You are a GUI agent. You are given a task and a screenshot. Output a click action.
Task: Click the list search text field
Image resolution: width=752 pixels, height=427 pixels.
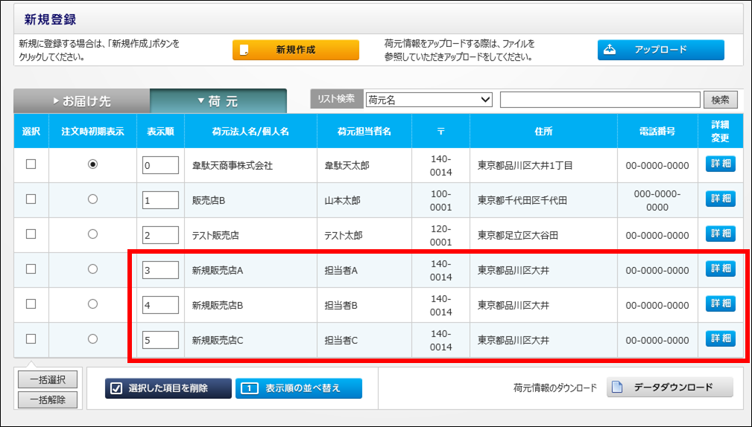[x=600, y=100]
